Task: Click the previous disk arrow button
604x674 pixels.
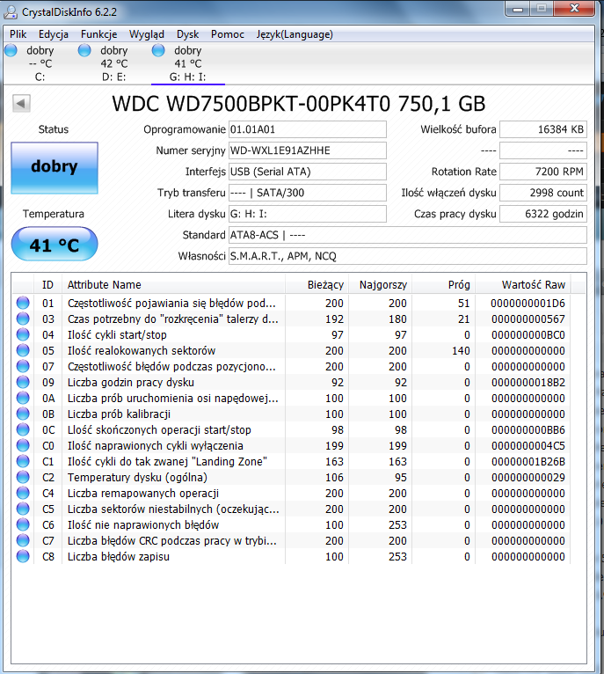Action: click(x=21, y=103)
